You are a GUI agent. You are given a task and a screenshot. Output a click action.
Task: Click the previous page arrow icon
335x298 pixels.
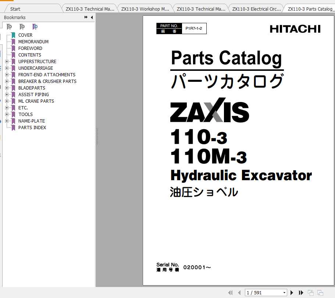click(x=239, y=292)
